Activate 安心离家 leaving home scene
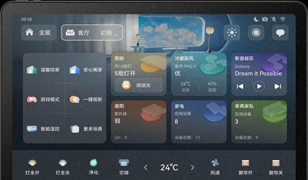The height and width of the screenshot is (180, 308). [x=86, y=70]
